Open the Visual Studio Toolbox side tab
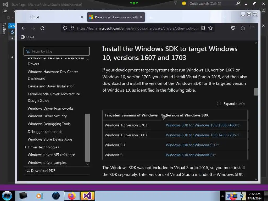 [x=4, y=29]
